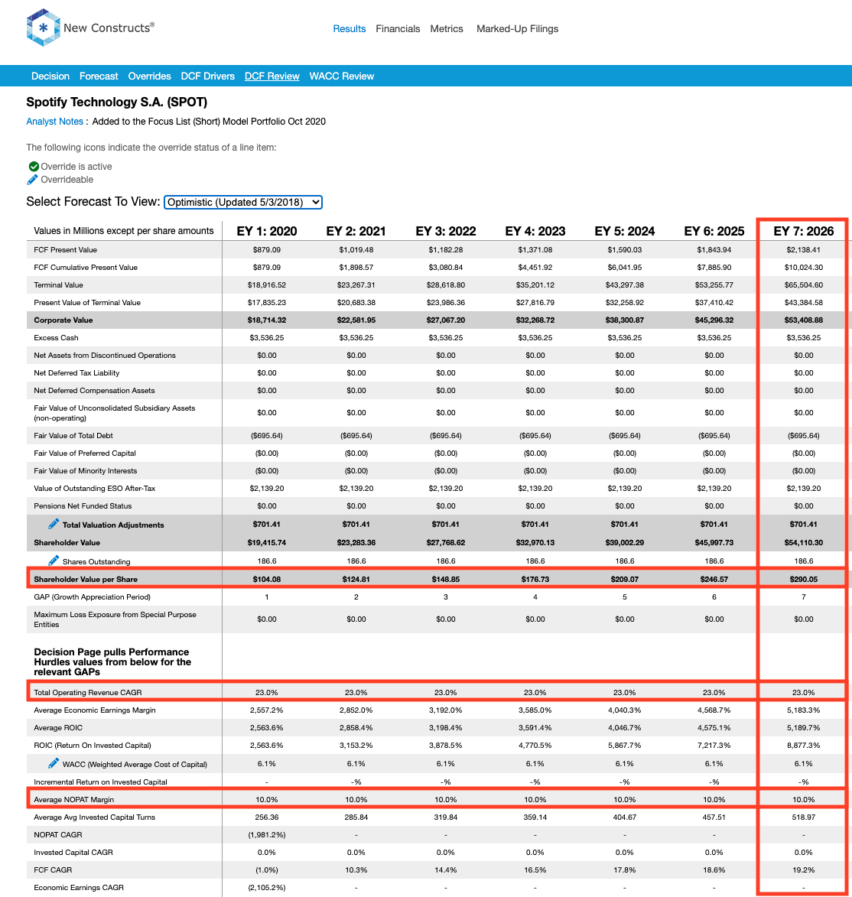Switch to the DCF Review tab

click(272, 76)
